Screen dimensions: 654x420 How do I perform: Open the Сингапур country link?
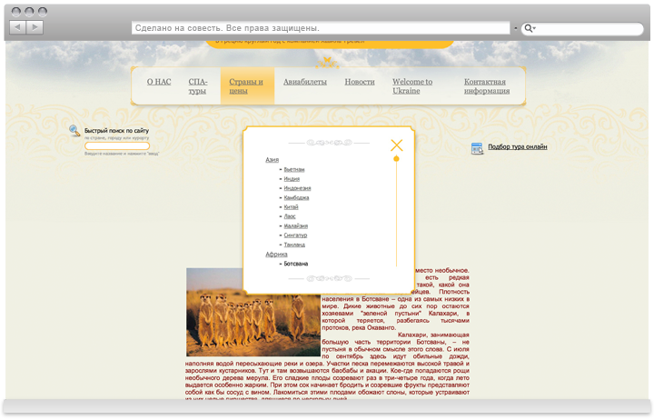[x=295, y=235]
